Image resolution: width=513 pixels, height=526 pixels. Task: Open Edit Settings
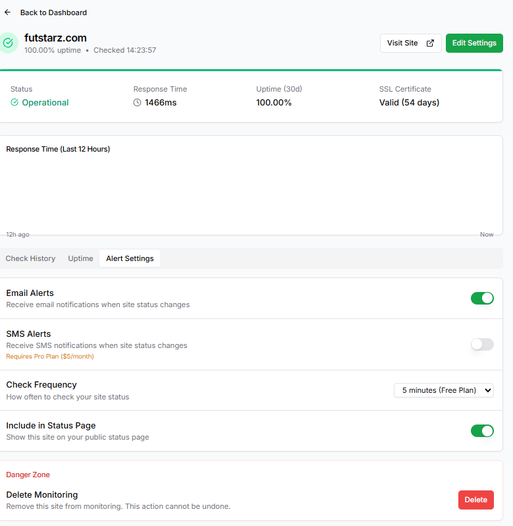474,43
